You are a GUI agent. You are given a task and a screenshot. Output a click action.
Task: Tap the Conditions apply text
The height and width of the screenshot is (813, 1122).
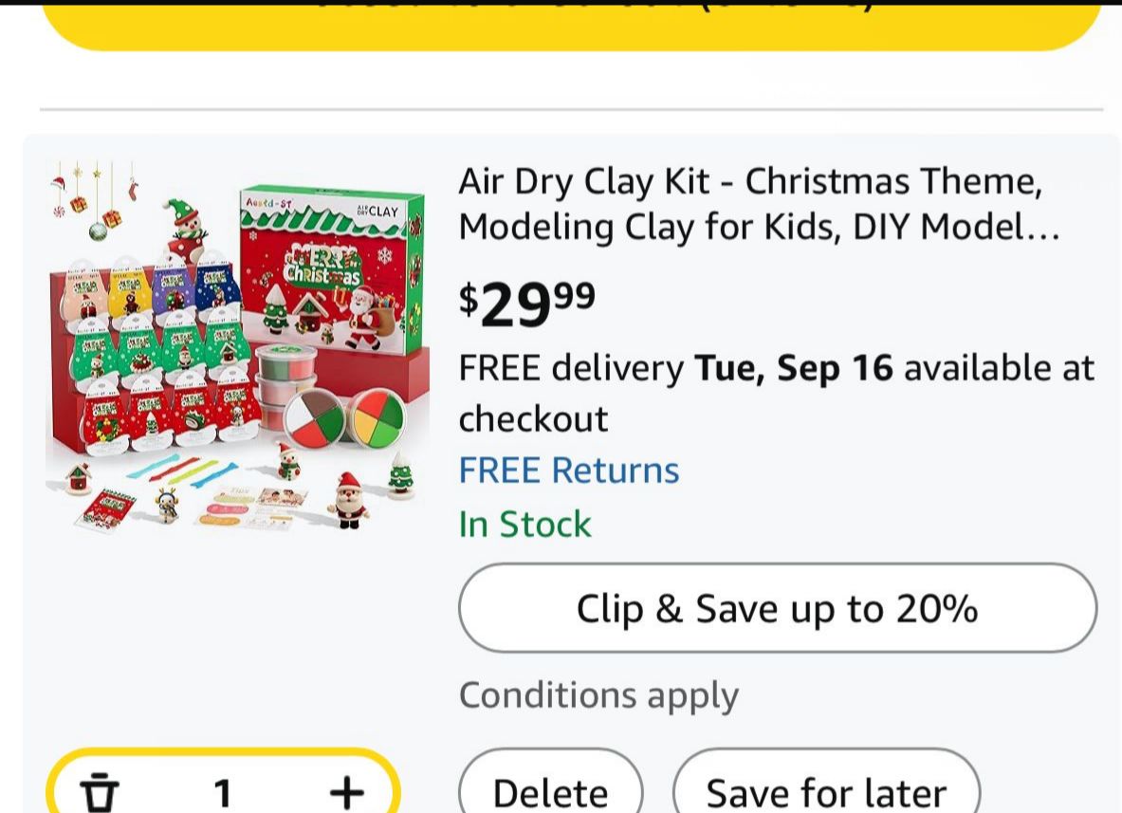click(x=598, y=695)
